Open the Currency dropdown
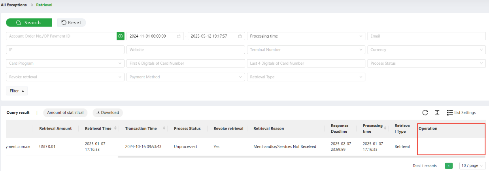Image resolution: width=489 pixels, height=171 pixels. point(426,50)
